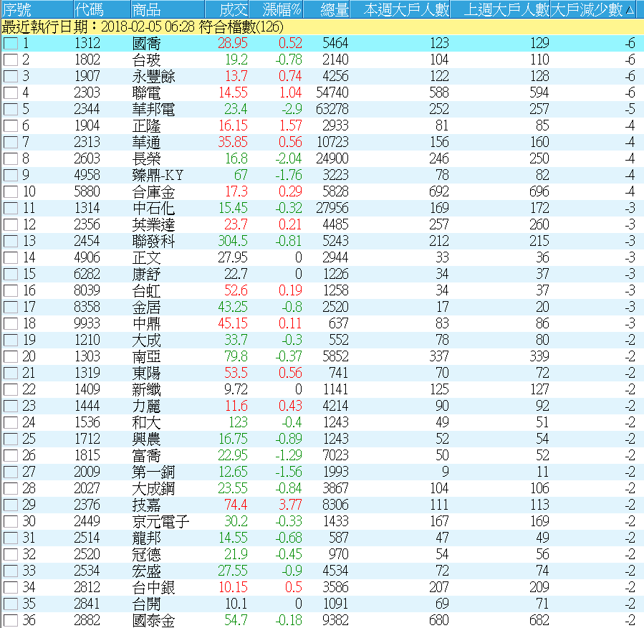The width and height of the screenshot is (644, 628).
Task: Select stock name 大成 in row 19
Action: coord(147,340)
